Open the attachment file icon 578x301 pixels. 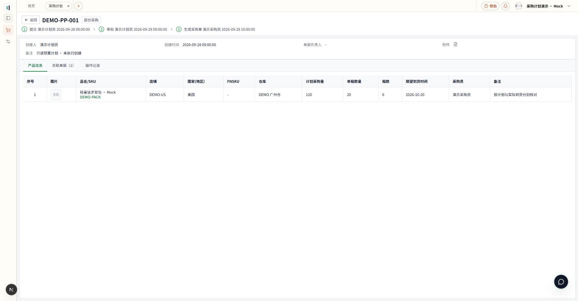(455, 45)
